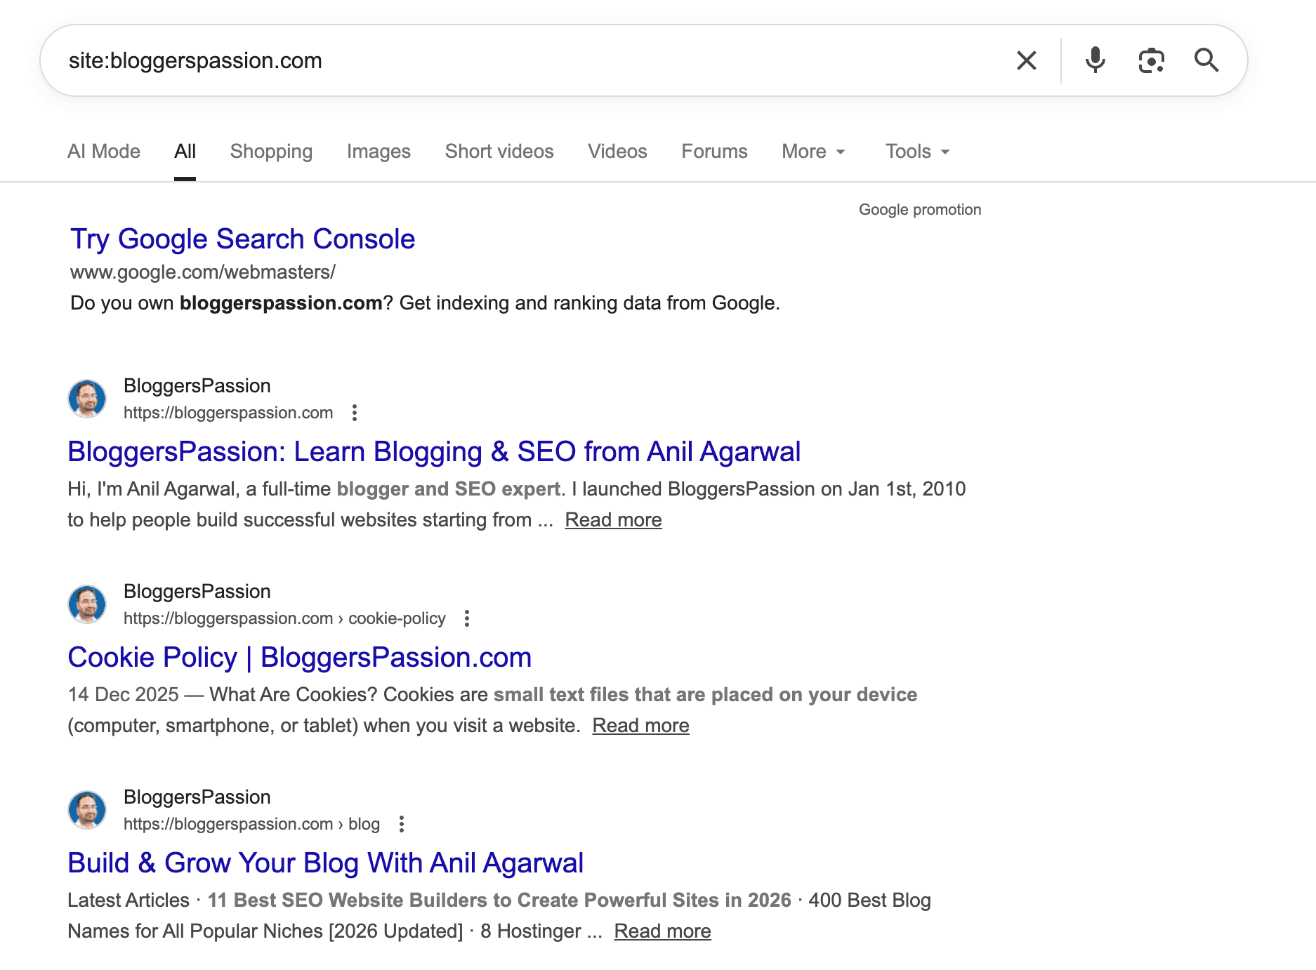Open the three-dot menu beside the first result
This screenshot has height=970, width=1316.
point(355,413)
